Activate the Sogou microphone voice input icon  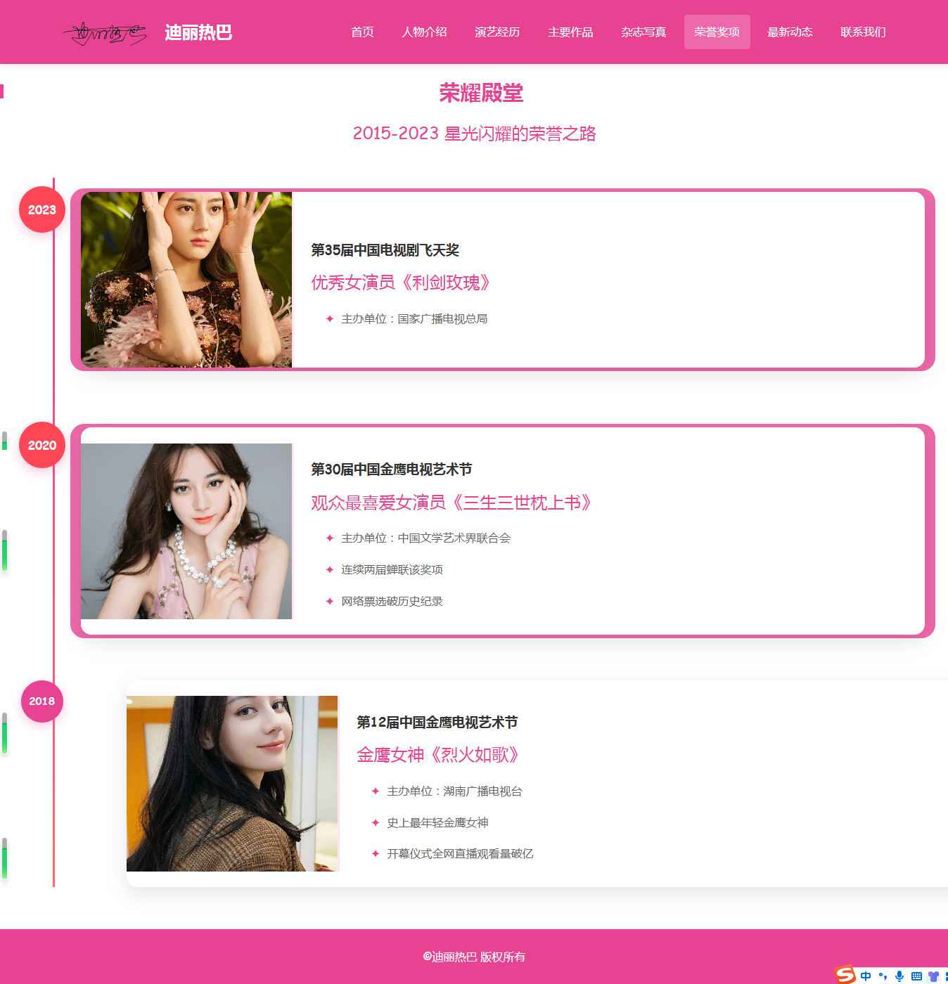(x=899, y=976)
